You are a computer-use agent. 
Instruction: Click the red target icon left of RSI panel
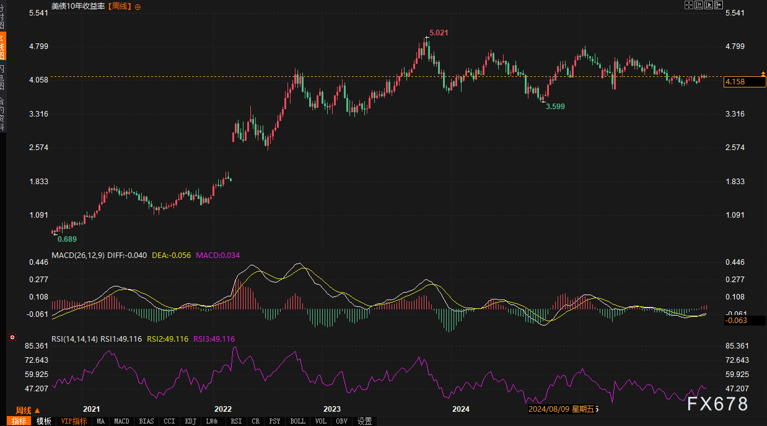(x=12, y=337)
